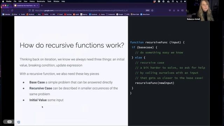Open the Pocket save icon in toolbar
The width and height of the screenshot is (224, 126).
pos(170,10)
